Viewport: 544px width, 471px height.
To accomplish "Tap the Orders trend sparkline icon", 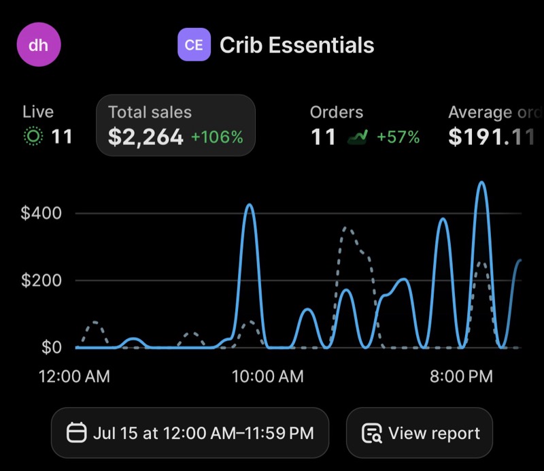I will 358,137.
